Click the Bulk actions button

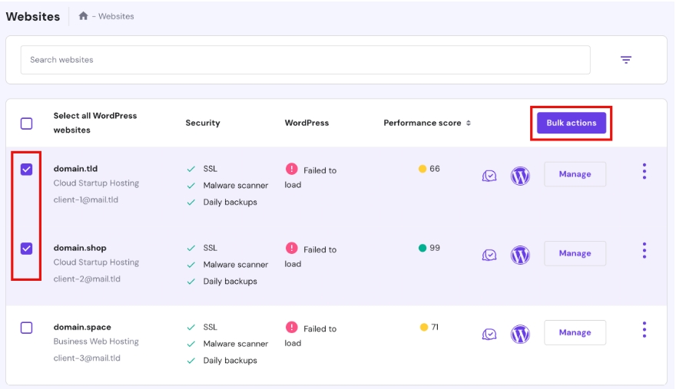point(571,123)
